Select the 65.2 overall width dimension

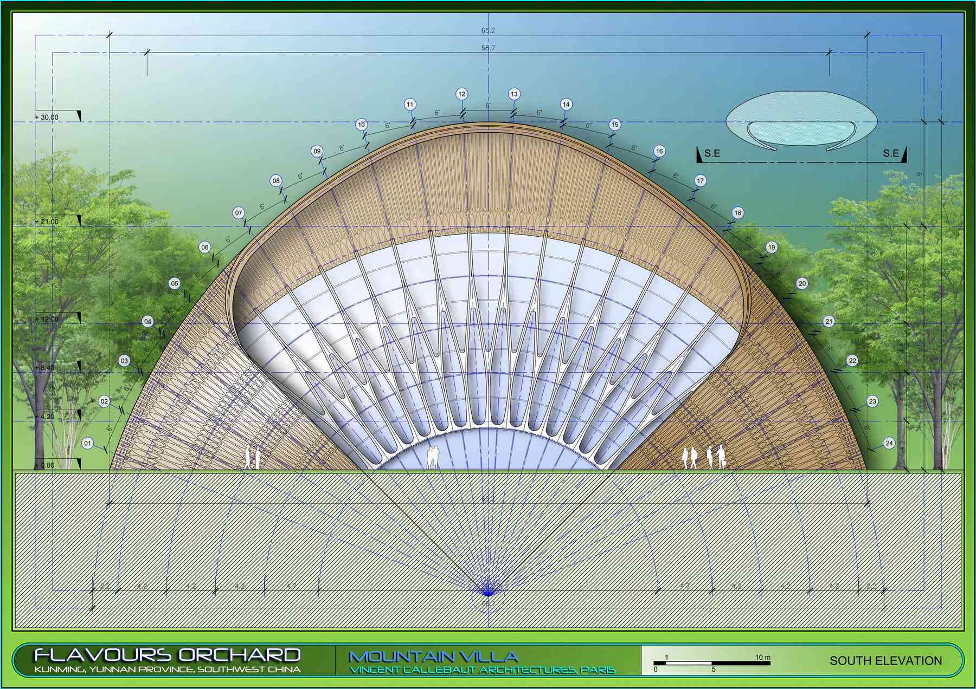487,31
